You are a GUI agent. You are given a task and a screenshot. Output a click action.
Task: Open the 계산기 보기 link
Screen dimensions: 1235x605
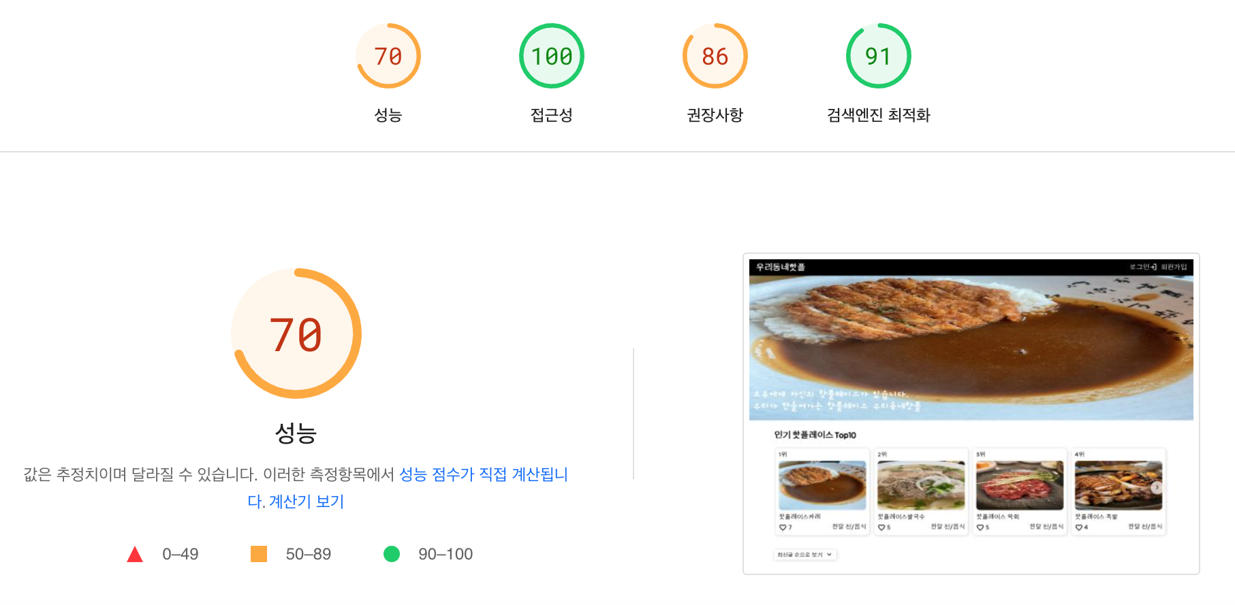click(307, 502)
